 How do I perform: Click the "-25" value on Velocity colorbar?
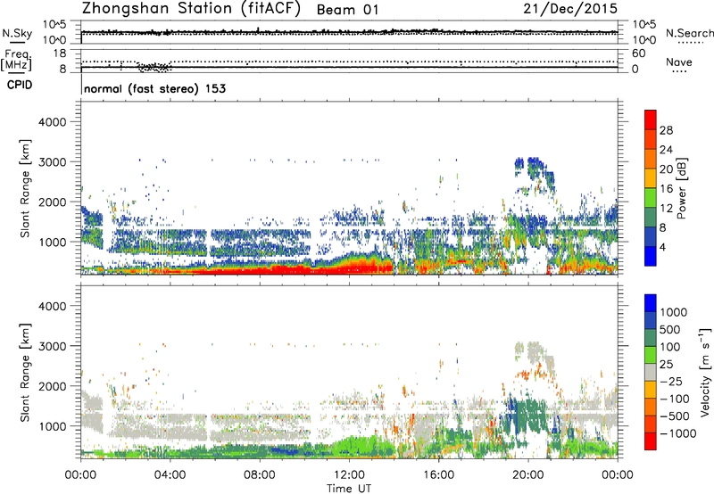pyautogui.click(x=671, y=382)
